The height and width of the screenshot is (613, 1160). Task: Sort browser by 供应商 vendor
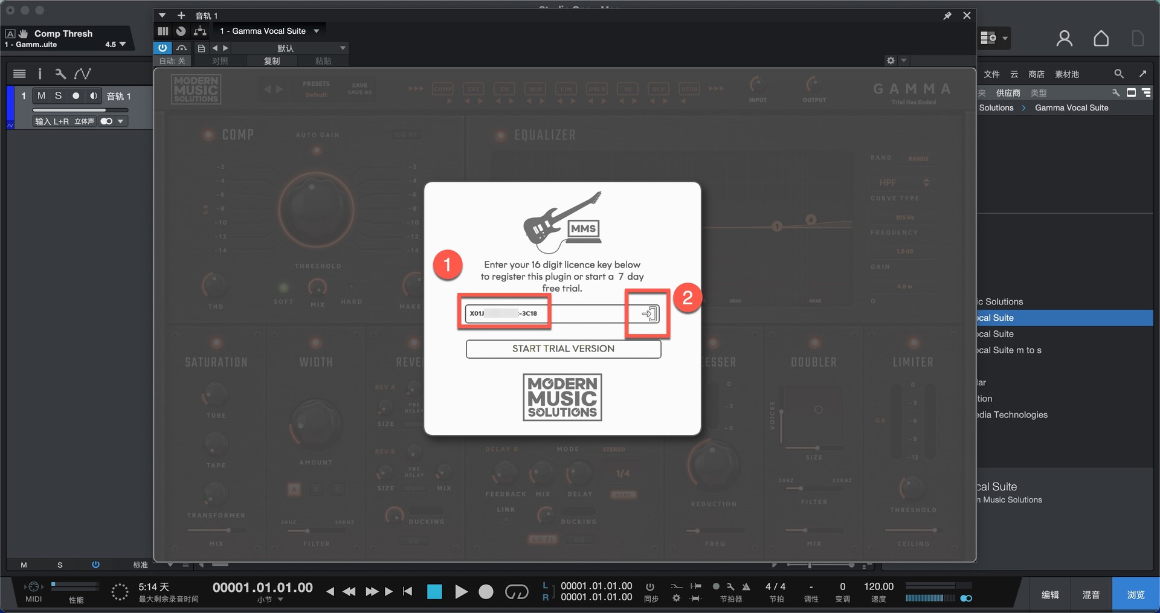(1008, 93)
